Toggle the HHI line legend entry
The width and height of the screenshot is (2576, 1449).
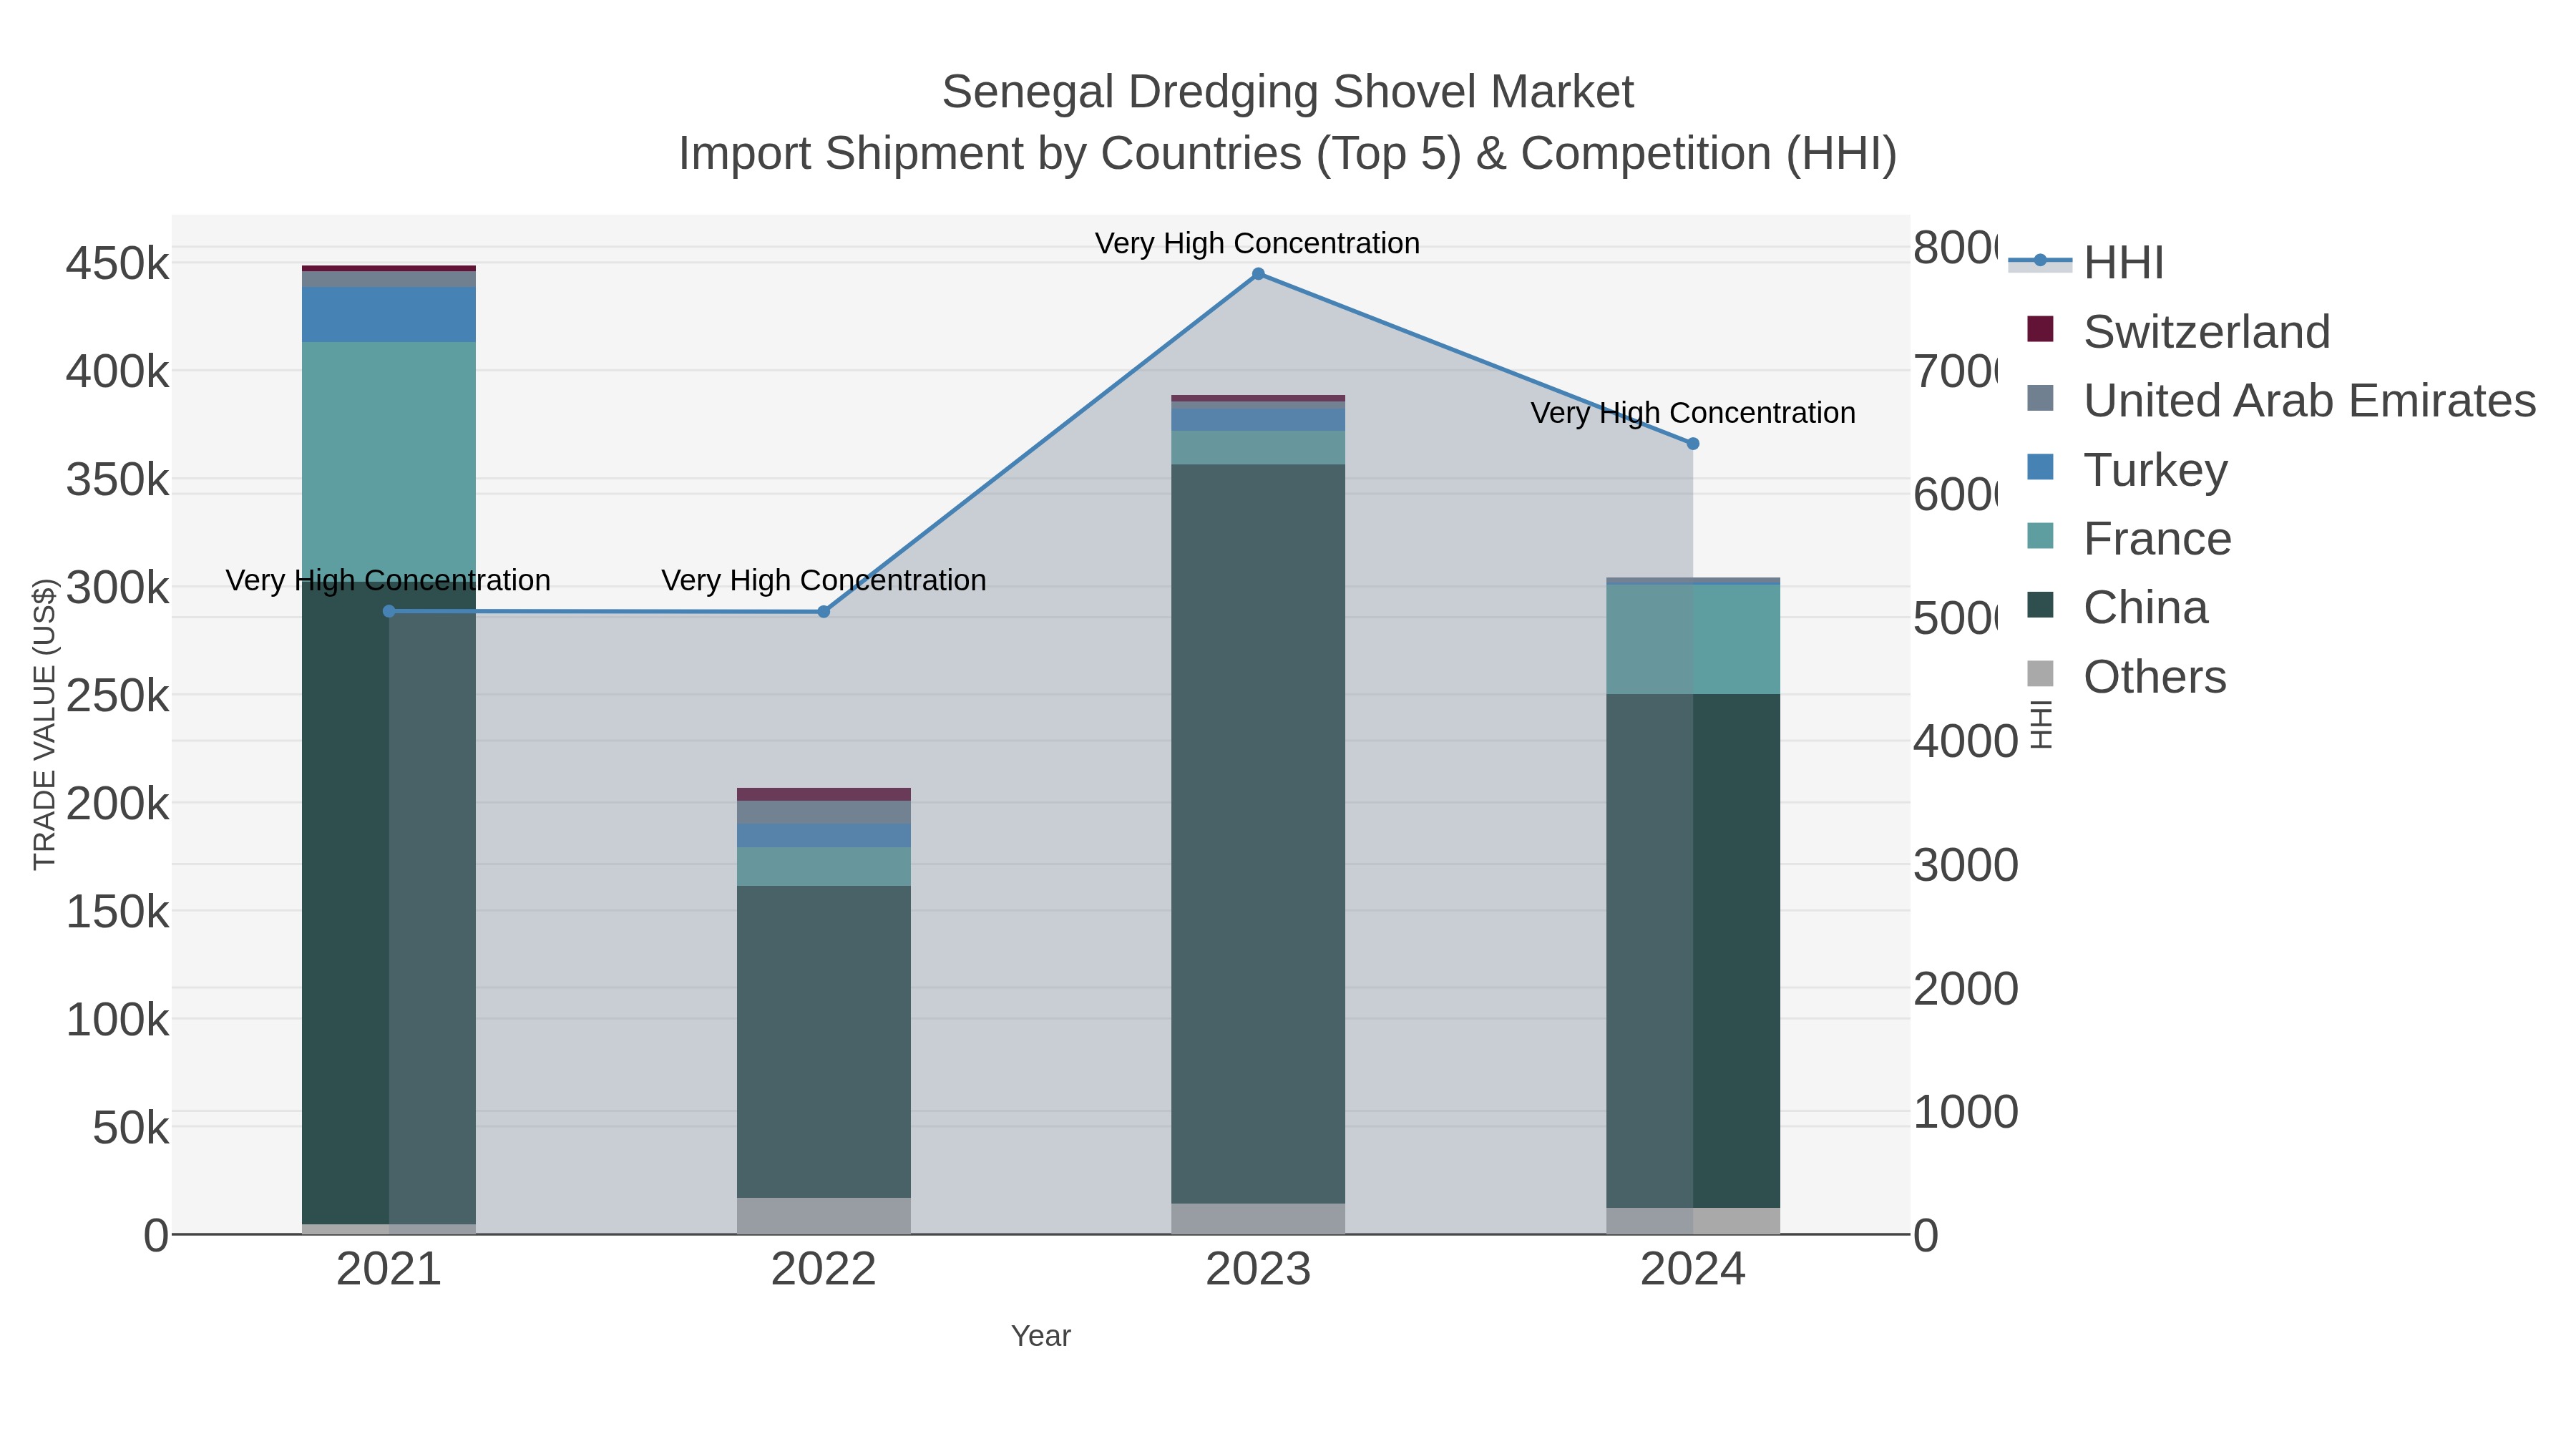point(2087,263)
